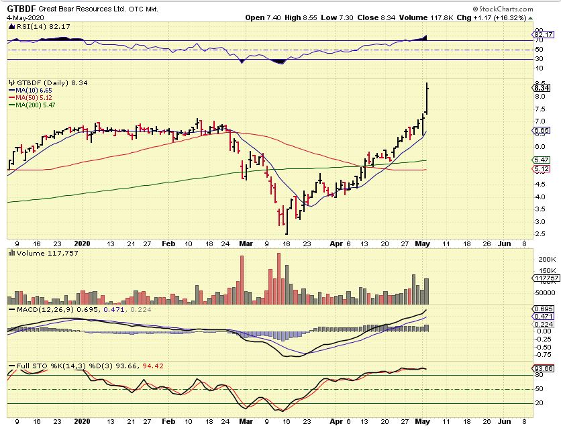Click the Feb label on the bottom stochastic date axis
Viewport: 561px width, 430px height.
168,421
